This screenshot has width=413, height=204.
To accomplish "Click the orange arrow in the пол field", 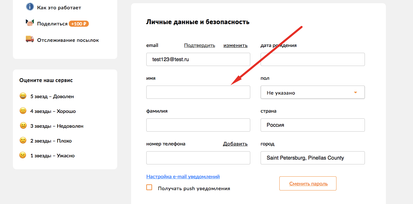I will pos(356,93).
